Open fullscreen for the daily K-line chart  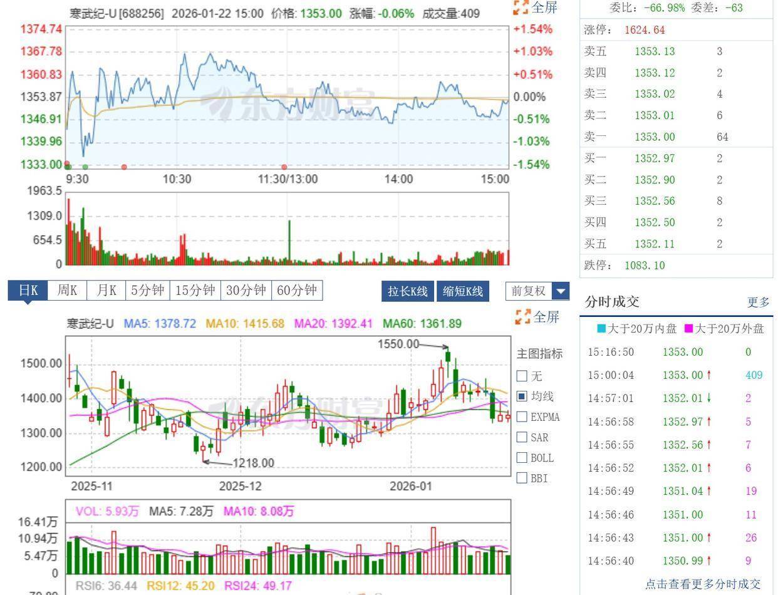pyautogui.click(x=537, y=317)
